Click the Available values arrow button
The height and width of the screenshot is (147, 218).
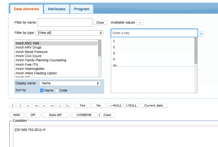coord(140,22)
